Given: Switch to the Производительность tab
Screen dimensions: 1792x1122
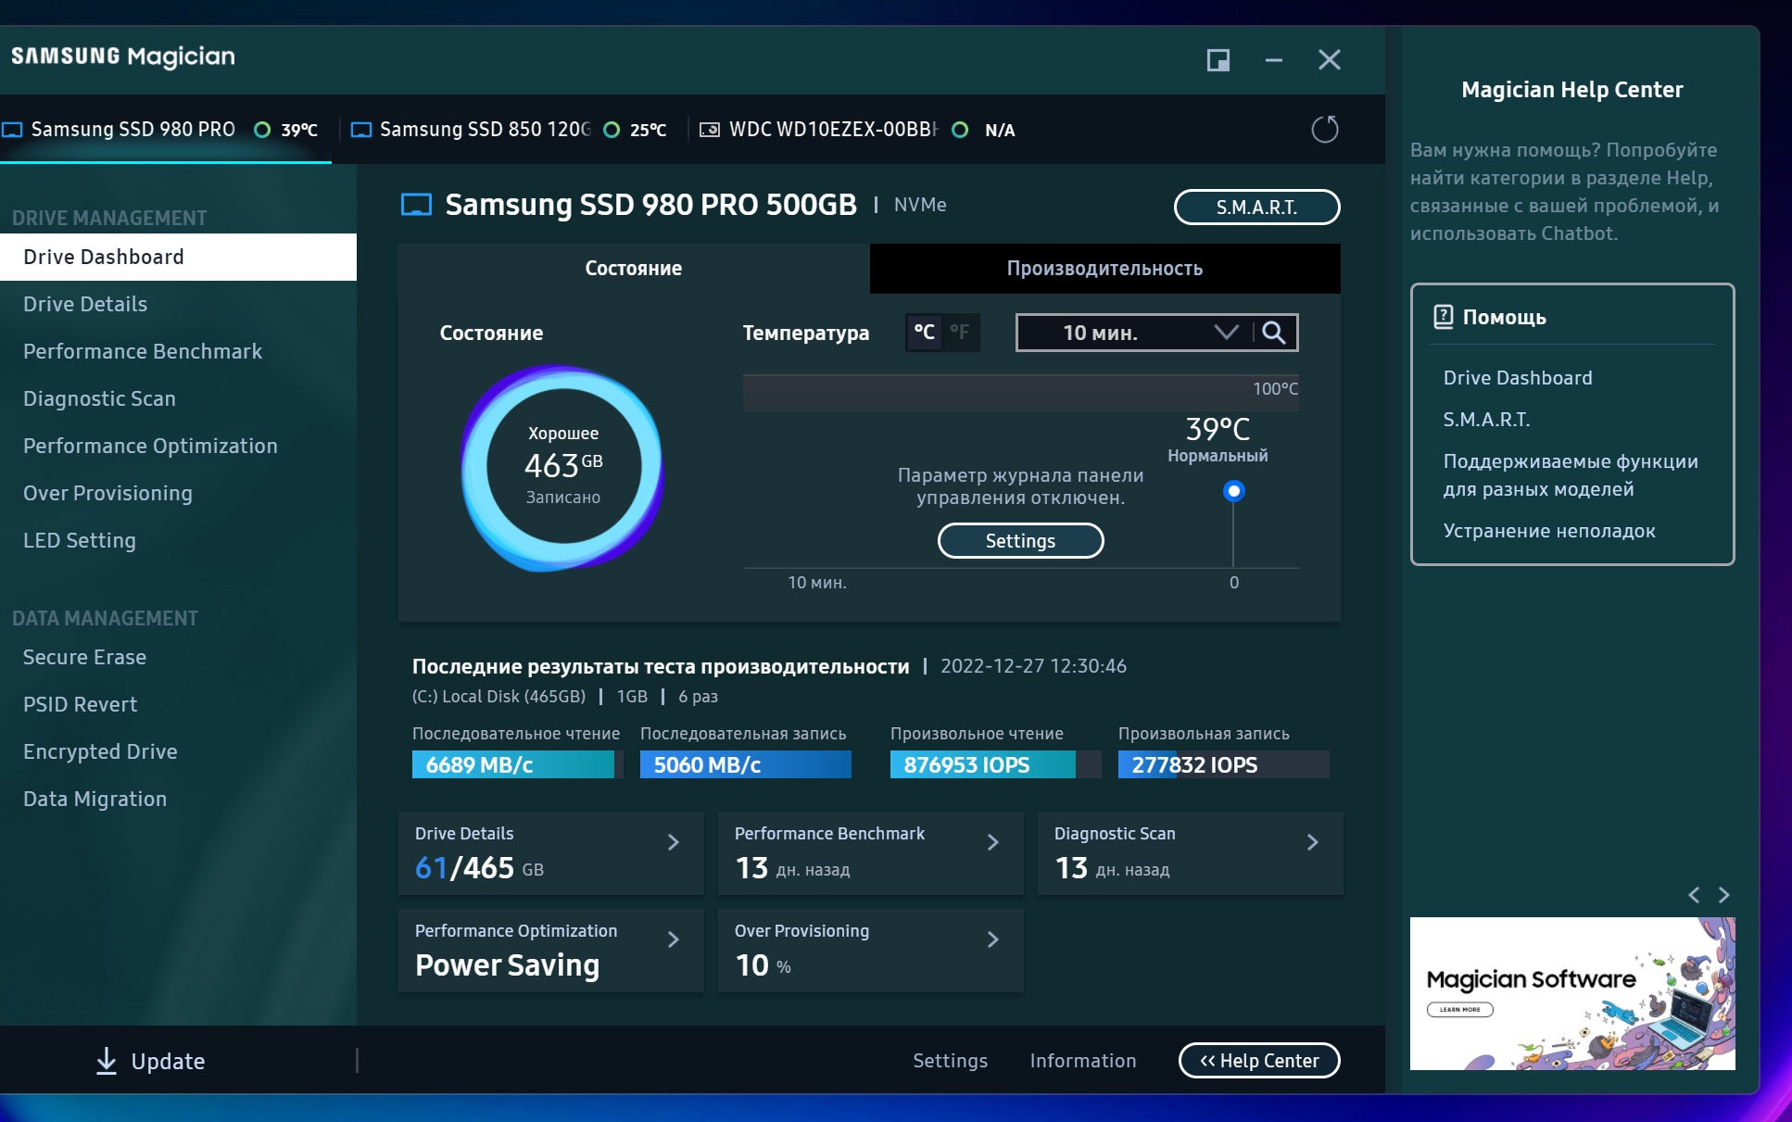Looking at the screenshot, I should 1104,269.
